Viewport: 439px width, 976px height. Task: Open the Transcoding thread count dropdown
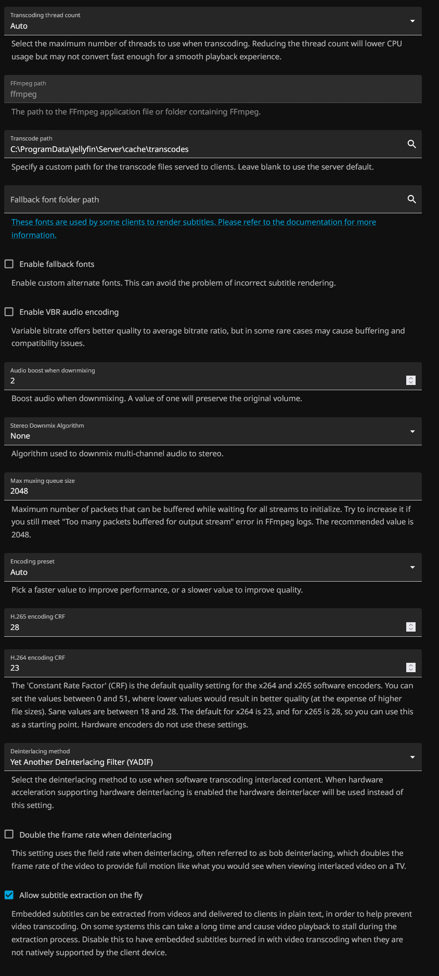213,21
